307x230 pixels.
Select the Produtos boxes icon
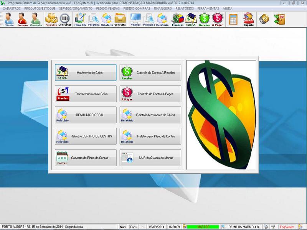pos(51,19)
